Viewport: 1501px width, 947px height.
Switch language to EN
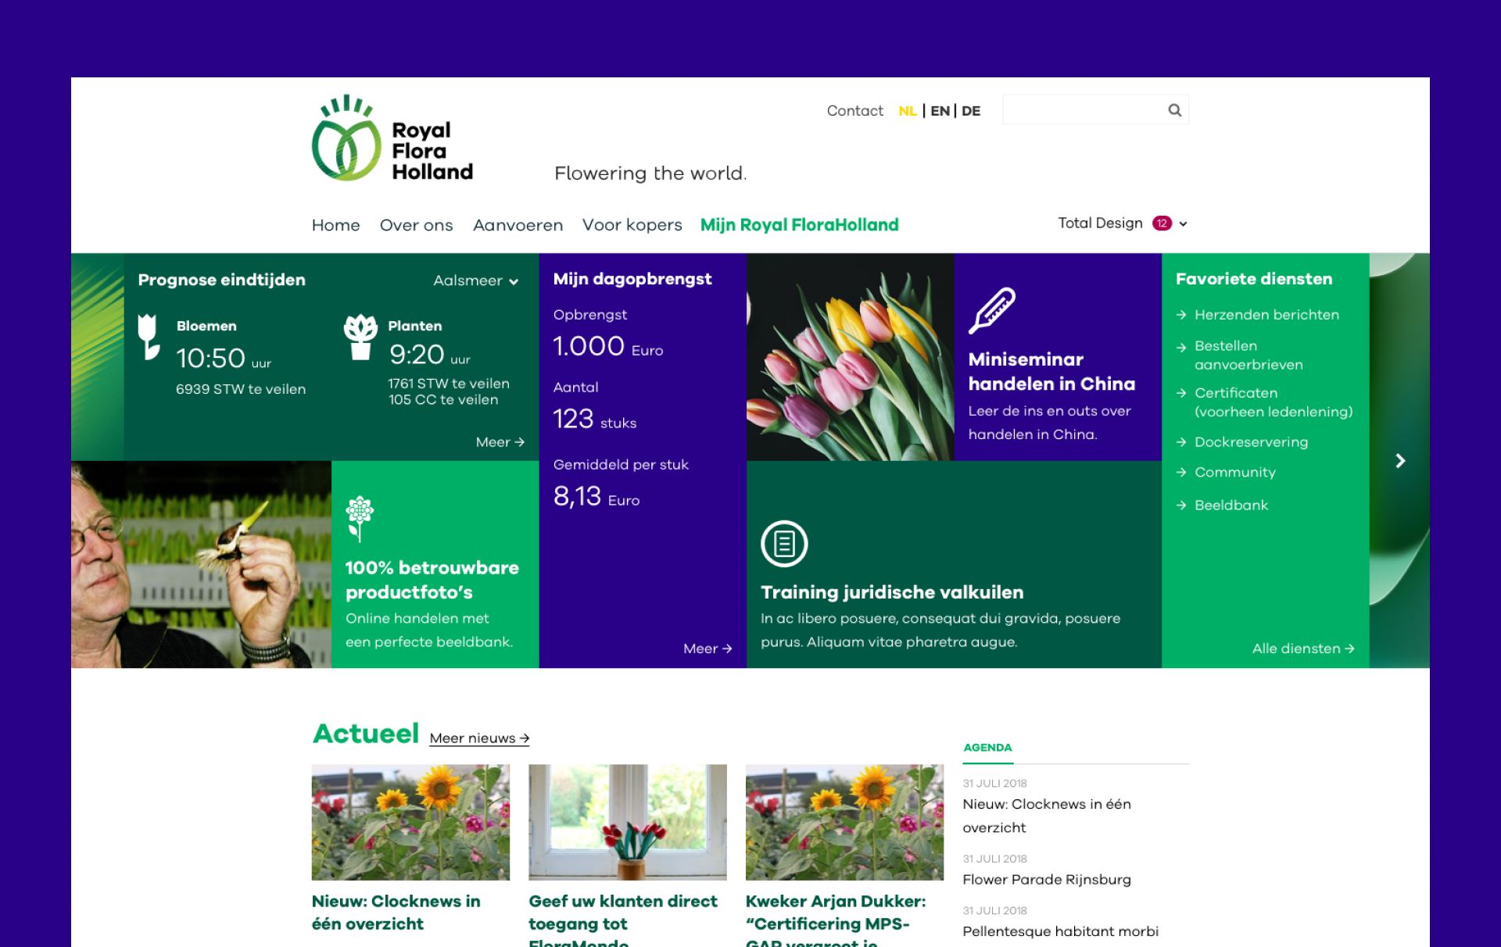tap(940, 111)
